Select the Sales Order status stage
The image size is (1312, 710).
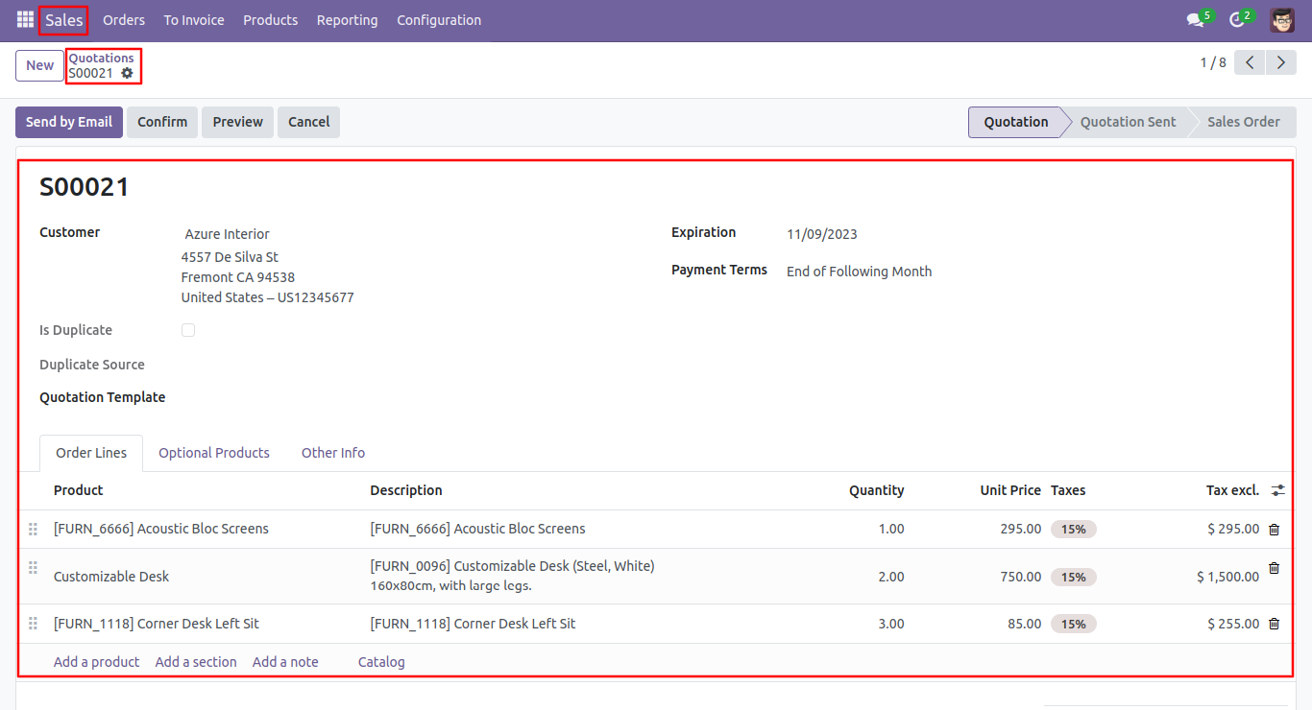click(x=1244, y=122)
